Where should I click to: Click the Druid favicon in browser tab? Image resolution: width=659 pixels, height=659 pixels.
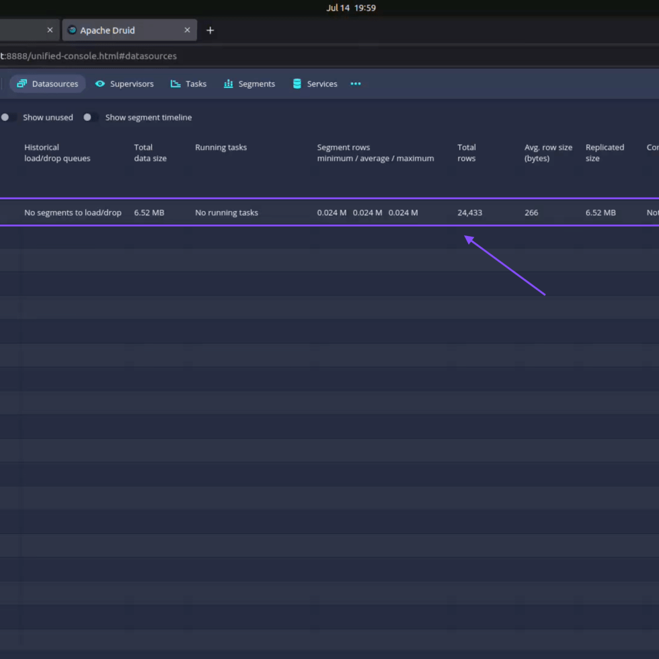pos(72,30)
